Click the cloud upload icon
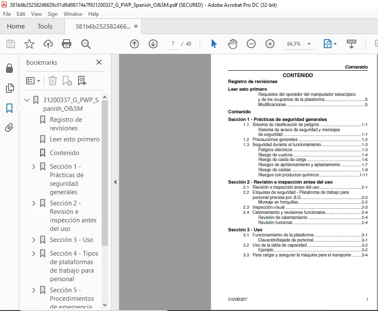Screen dimensions: 378x311 (x=48, y=44)
